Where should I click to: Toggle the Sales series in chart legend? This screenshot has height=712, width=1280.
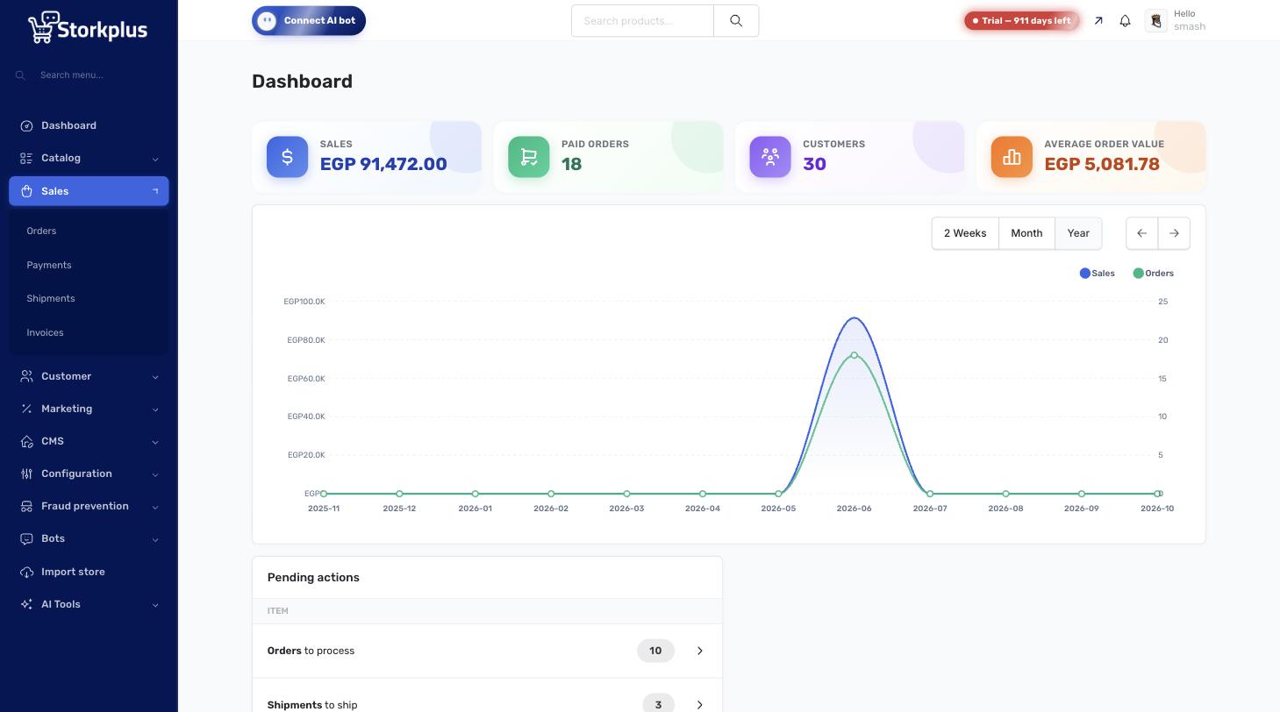click(1098, 274)
